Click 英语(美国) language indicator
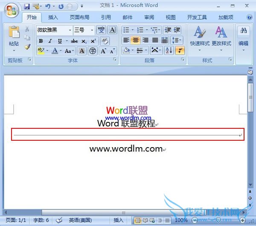This screenshot has height=226, width=256. click(x=80, y=220)
